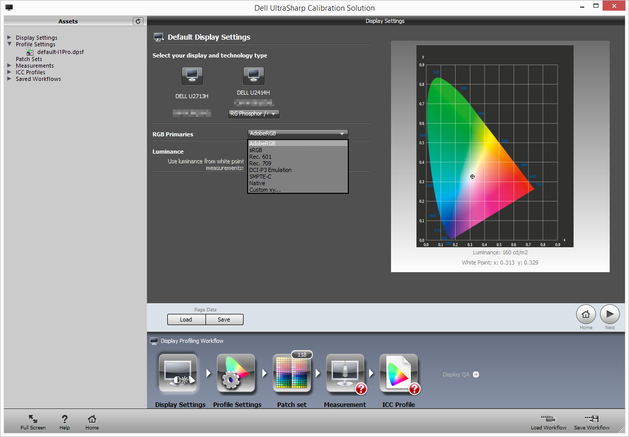Click the Home round button beside Next
Viewport: 629px width, 437px height.
coord(586,314)
